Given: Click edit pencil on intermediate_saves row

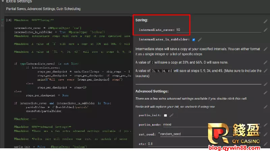Looking at the screenshot, I should [x=266, y=30].
